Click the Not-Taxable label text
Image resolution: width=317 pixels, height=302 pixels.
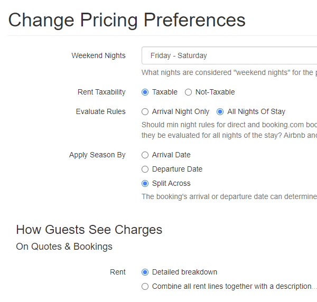tap(215, 92)
